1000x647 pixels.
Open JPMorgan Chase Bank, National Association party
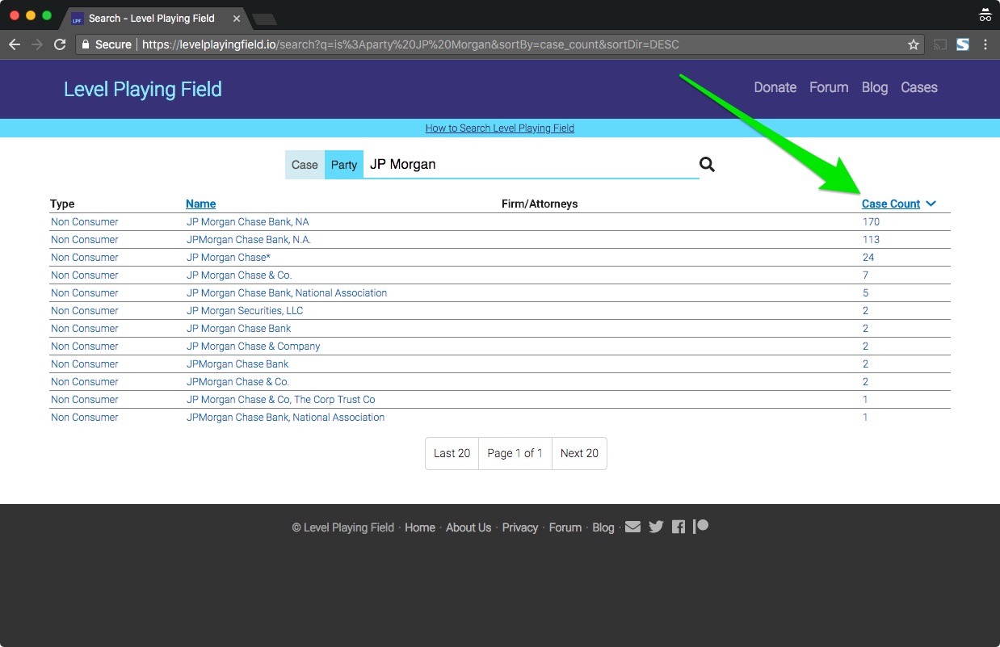286,417
